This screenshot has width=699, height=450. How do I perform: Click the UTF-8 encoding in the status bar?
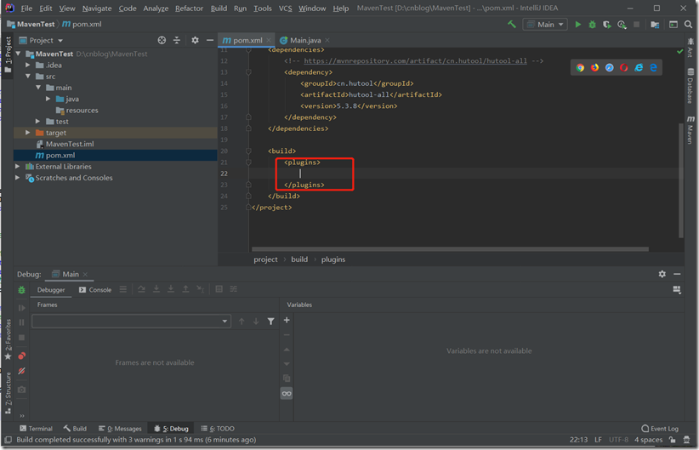tap(618, 440)
